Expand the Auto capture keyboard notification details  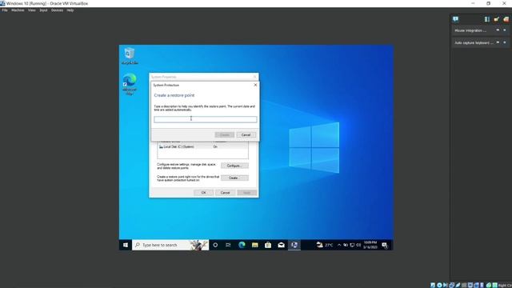[498, 42]
